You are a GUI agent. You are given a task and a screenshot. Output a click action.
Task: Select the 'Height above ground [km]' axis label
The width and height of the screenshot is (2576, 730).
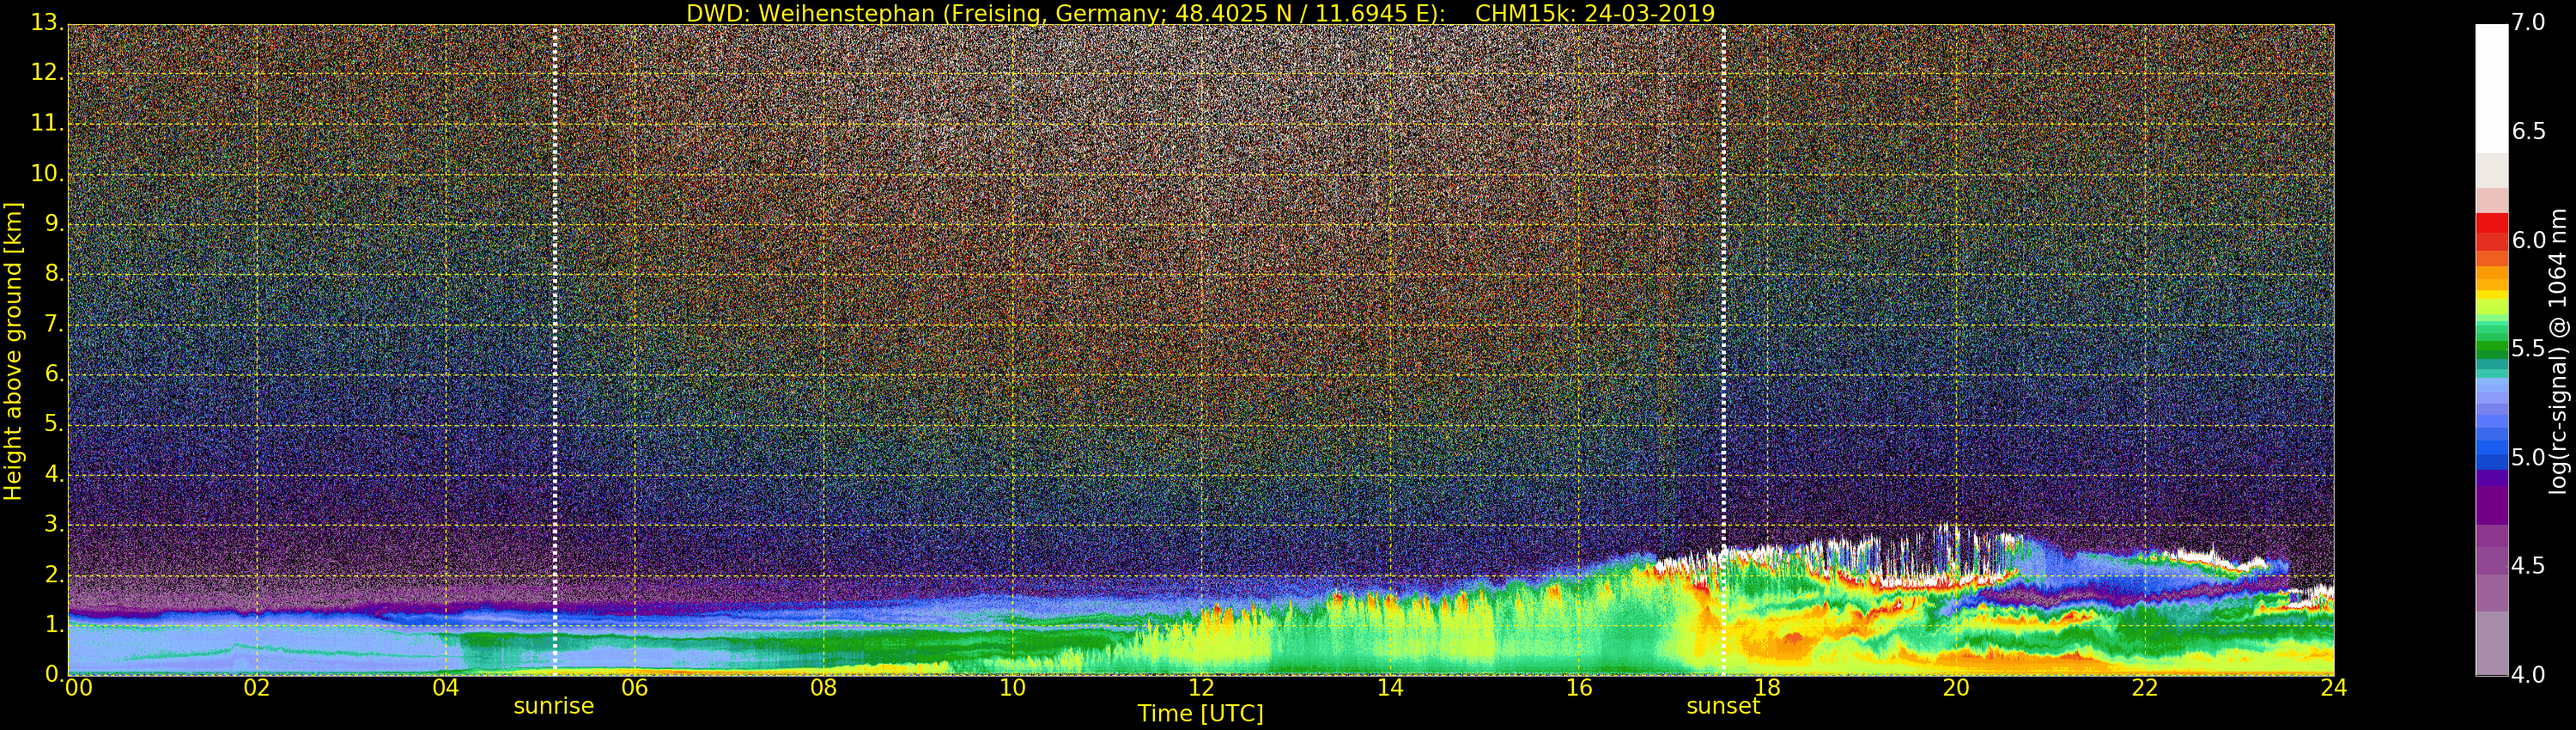[x=13, y=351]
